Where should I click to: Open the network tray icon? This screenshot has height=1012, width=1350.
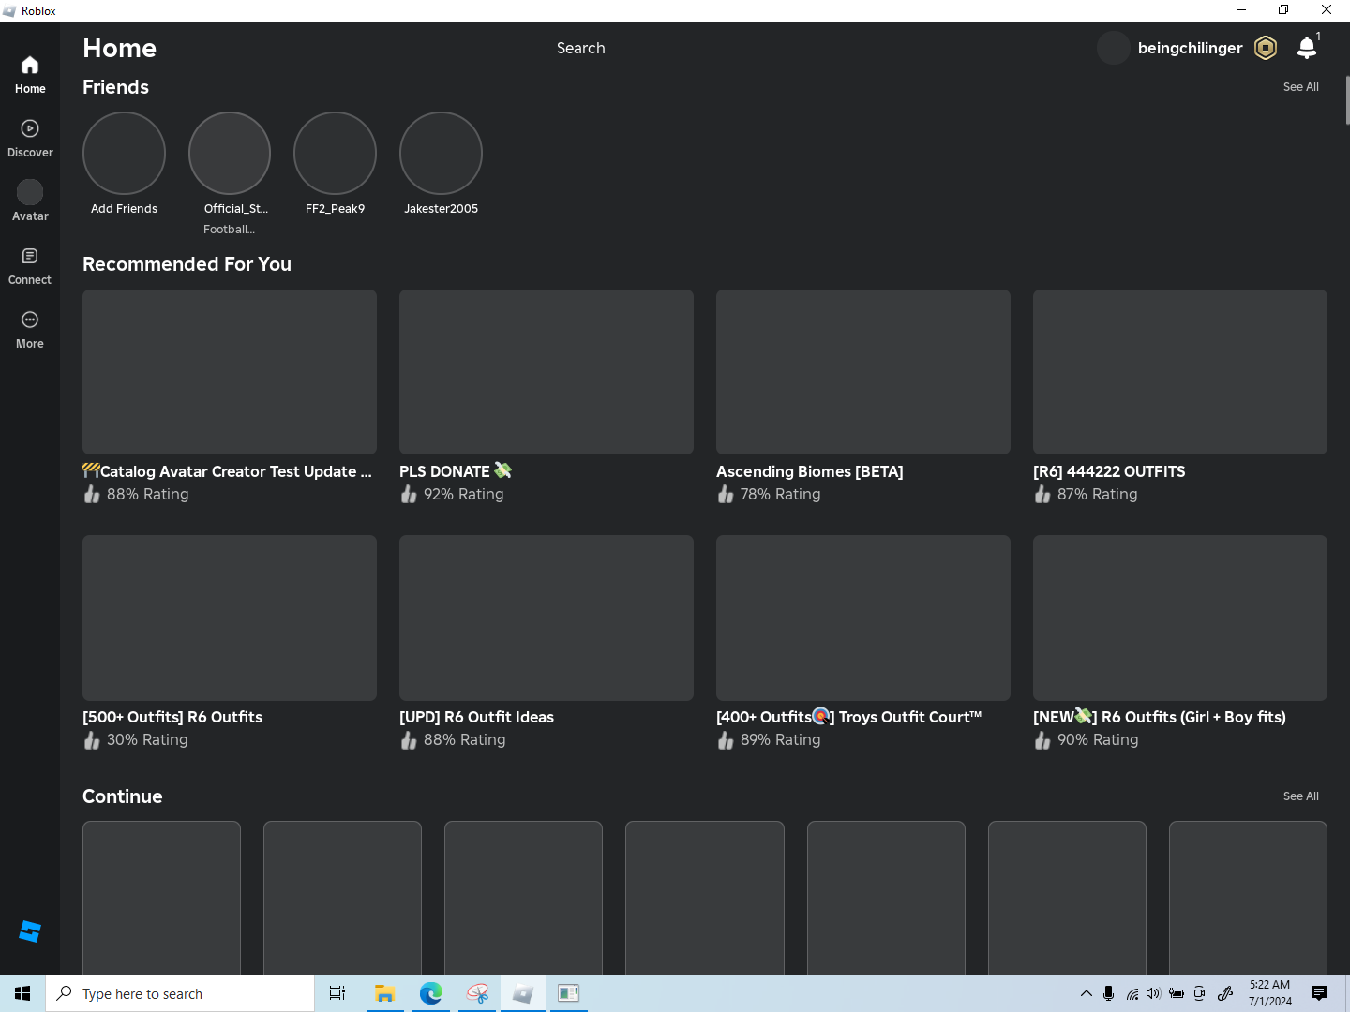[x=1132, y=993]
